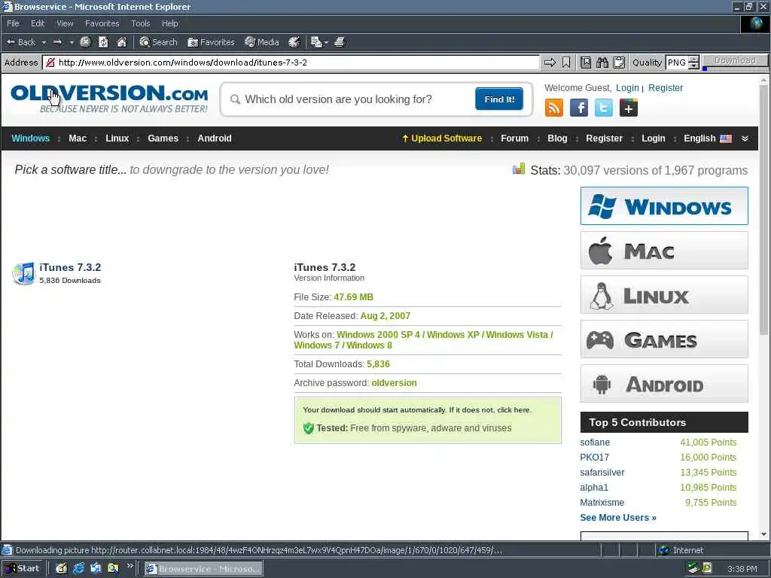Image resolution: width=771 pixels, height=578 pixels.
Task: Click the Print toolbar icon
Action: point(340,42)
